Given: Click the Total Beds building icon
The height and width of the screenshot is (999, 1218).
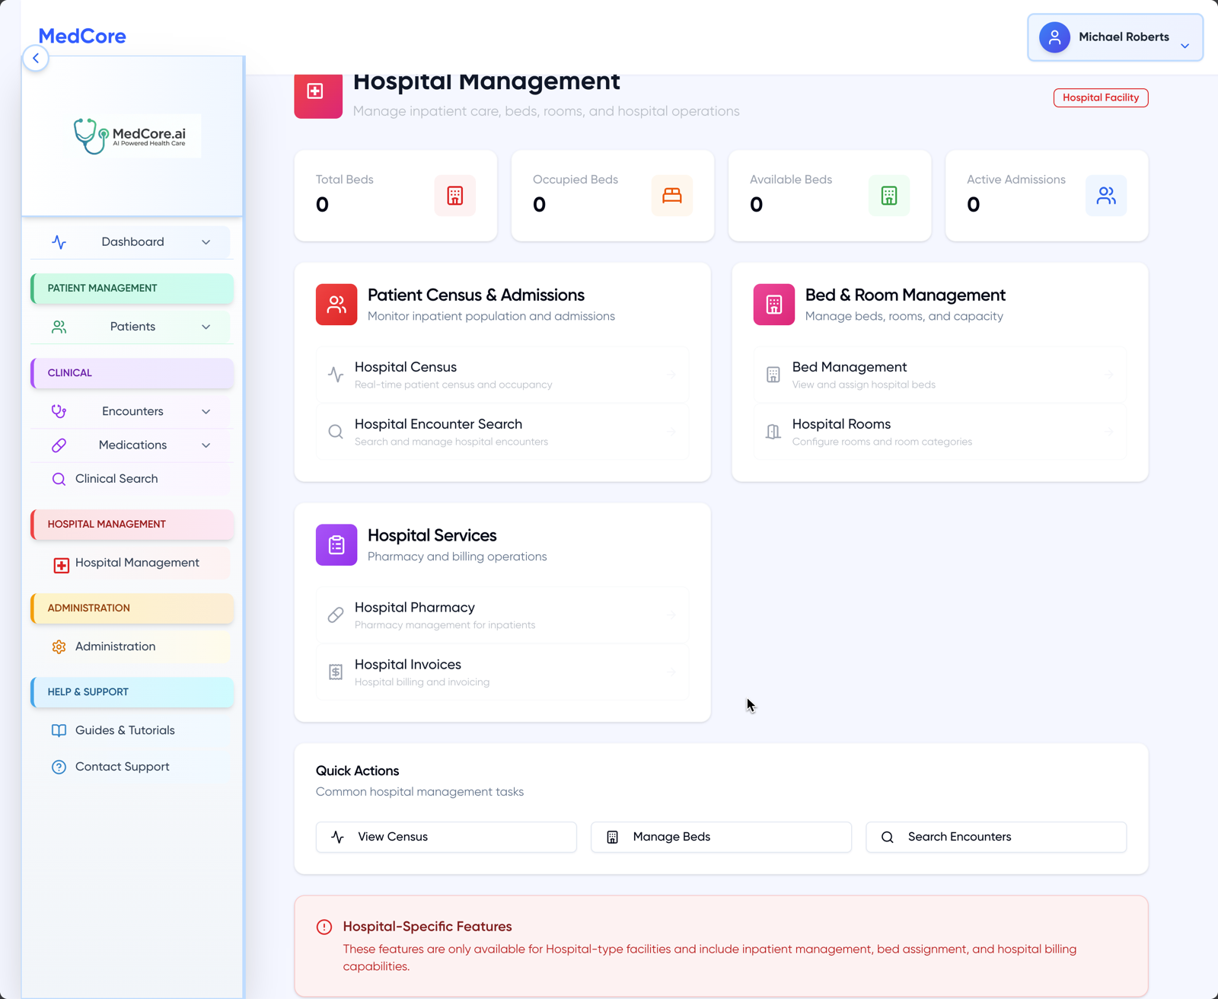Looking at the screenshot, I should [454, 196].
